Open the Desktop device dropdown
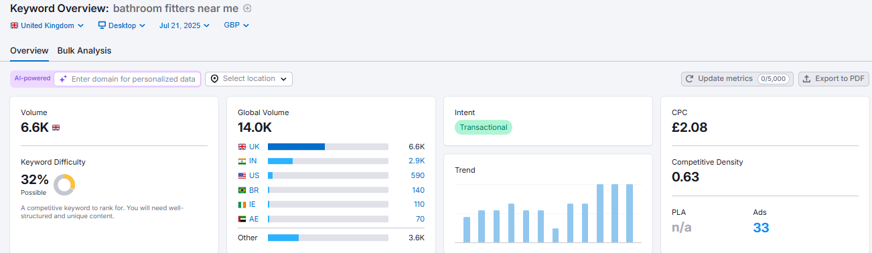Screen dimensions: 872x253 pyautogui.click(x=122, y=25)
